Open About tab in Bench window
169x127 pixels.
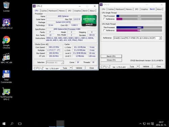[159, 9]
